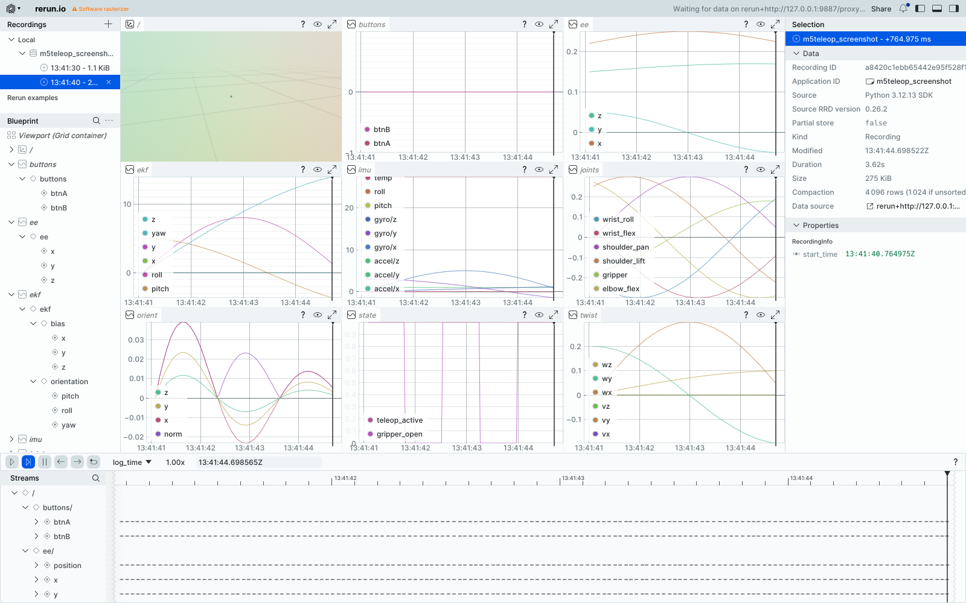Select the orientation entity in blueprint

[69, 382]
